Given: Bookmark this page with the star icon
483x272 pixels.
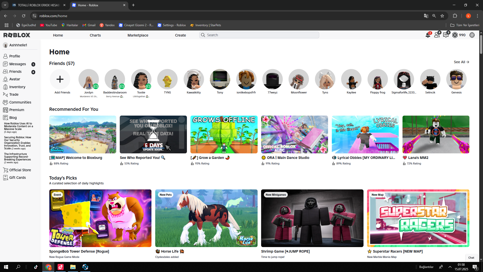Looking at the screenshot, I should point(442,16).
